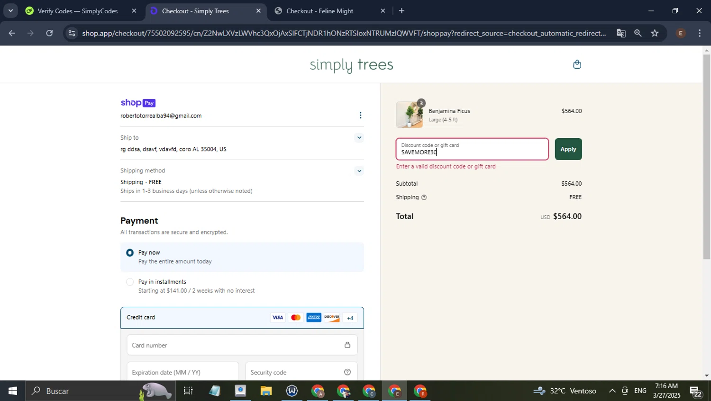Open Chrome three-dot menu
Image resolution: width=711 pixels, height=401 pixels.
pos(700,33)
